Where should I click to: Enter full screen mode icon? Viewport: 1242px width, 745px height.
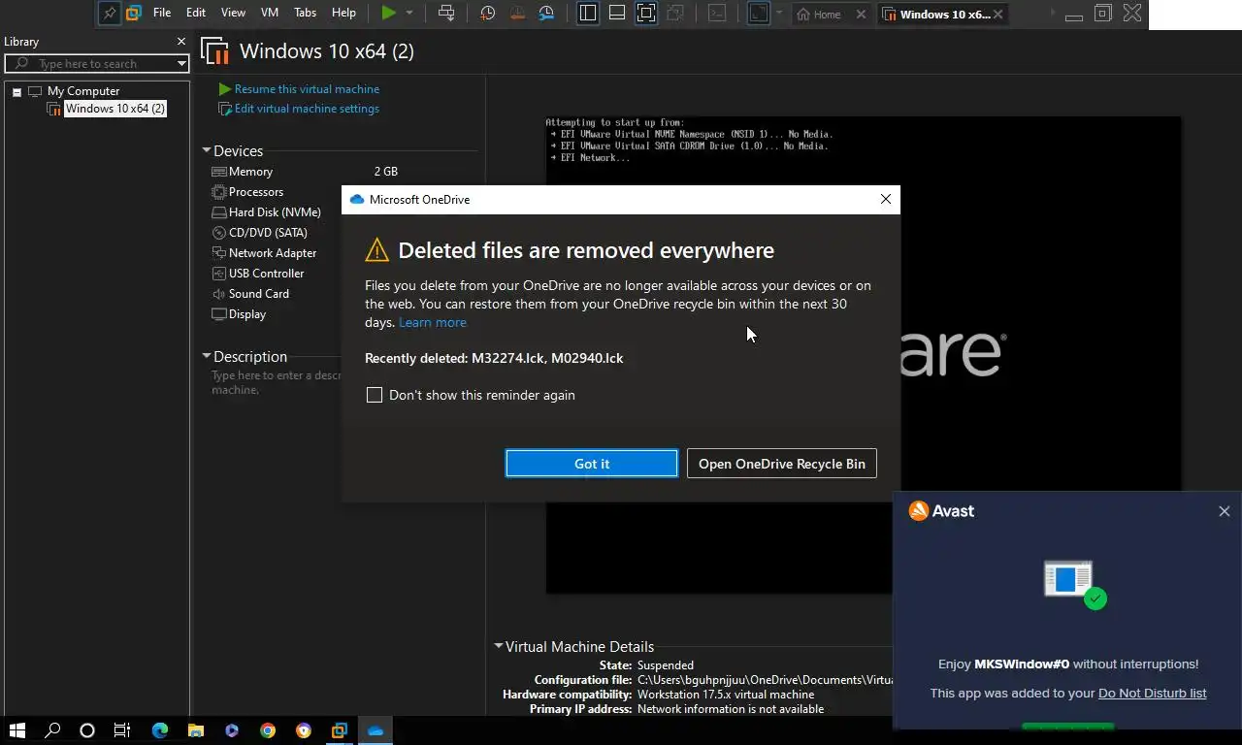tap(646, 14)
